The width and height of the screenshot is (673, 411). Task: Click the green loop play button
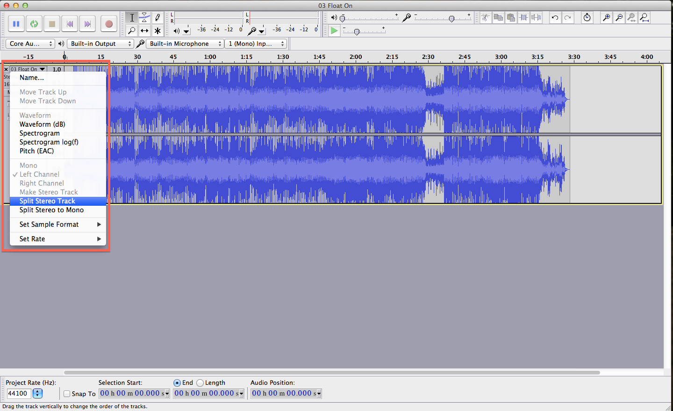coord(34,24)
